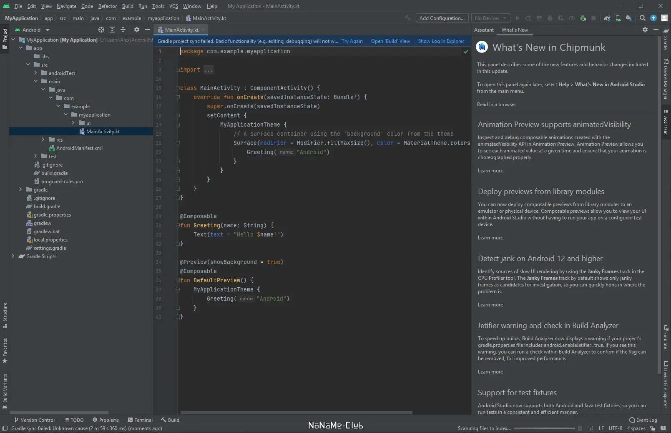Click the Add Configuration button
This screenshot has width=671, height=433.
(442, 18)
